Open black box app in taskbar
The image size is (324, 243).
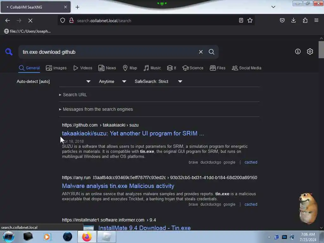pyautogui.click(x=28, y=237)
